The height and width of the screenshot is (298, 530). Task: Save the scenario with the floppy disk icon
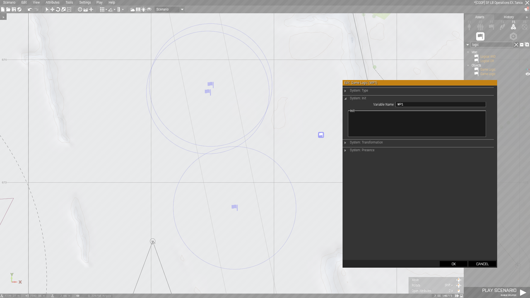14,10
